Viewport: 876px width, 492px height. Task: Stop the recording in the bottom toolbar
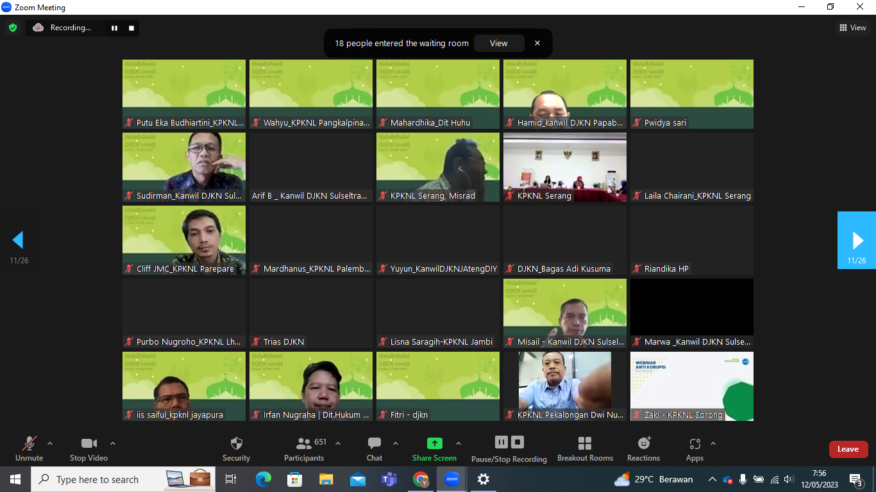coord(518,442)
